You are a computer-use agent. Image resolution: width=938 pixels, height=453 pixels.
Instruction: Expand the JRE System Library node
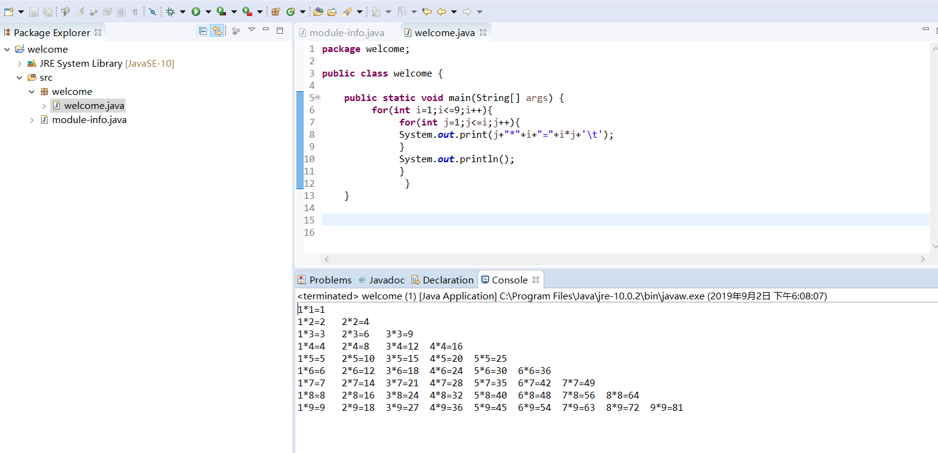[x=20, y=64]
